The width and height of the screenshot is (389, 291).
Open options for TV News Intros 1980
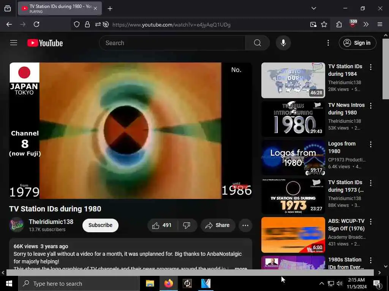click(371, 106)
